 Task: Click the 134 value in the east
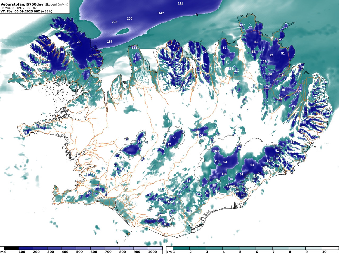tap(294, 106)
